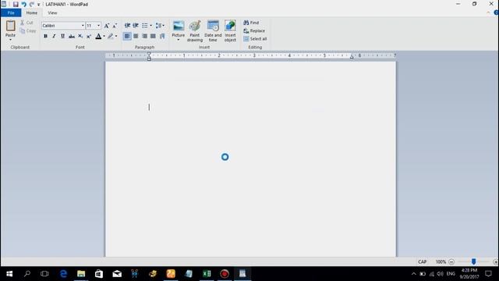Apply the text color A button

[99, 37]
